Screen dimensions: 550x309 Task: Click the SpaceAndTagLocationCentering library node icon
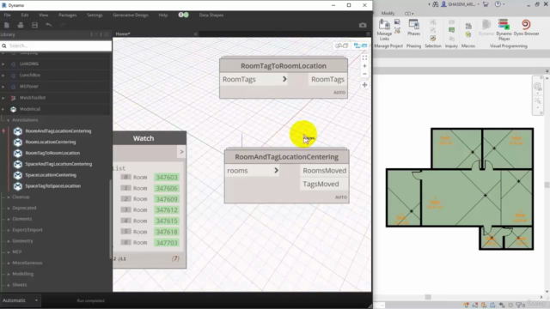(17, 164)
